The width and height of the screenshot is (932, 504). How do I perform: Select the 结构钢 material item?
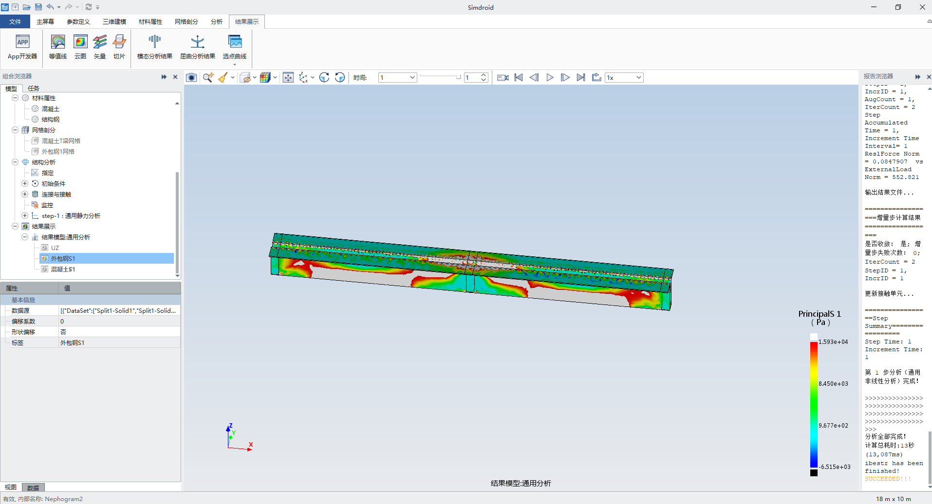(51, 119)
